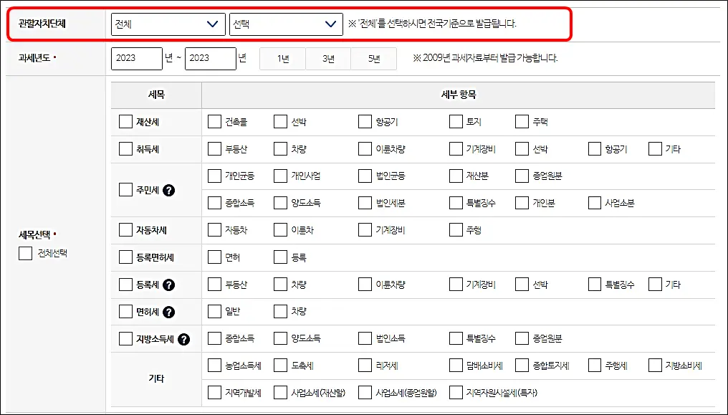This screenshot has width=728, height=415.
Task: Select the 주택 sub-item under 재산세
Action: pos(521,121)
